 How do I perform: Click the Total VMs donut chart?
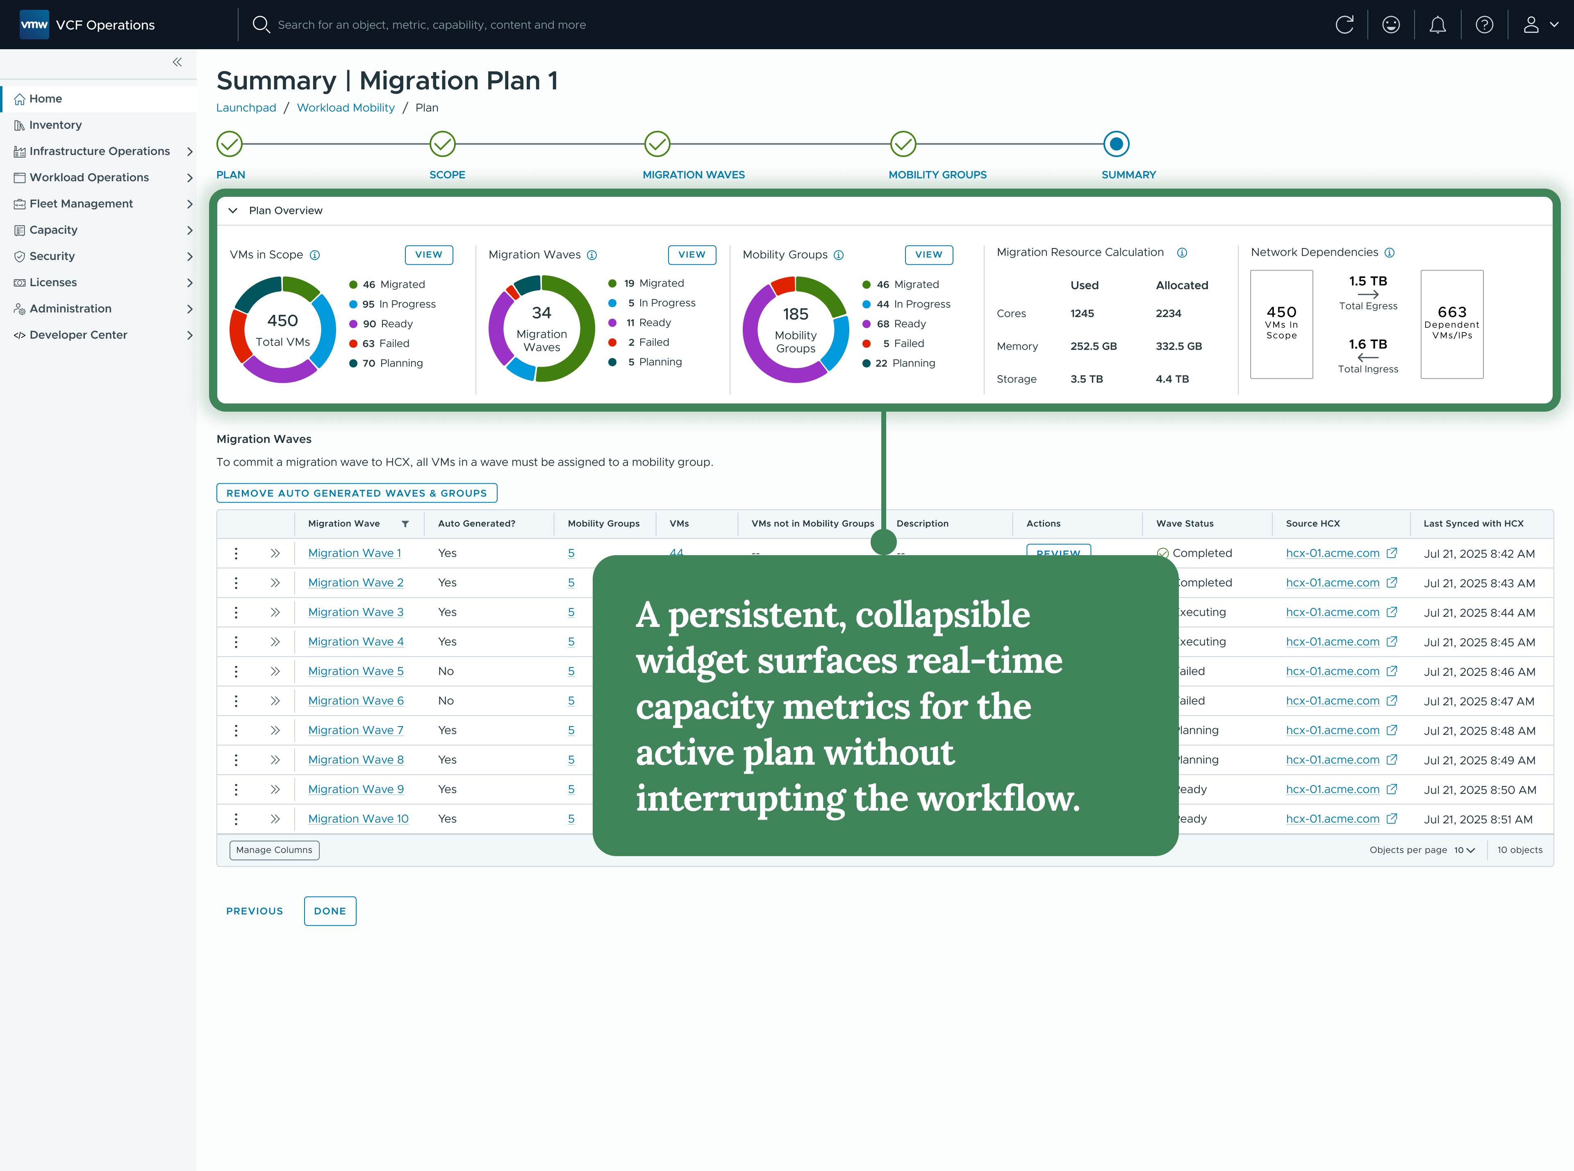tap(282, 330)
